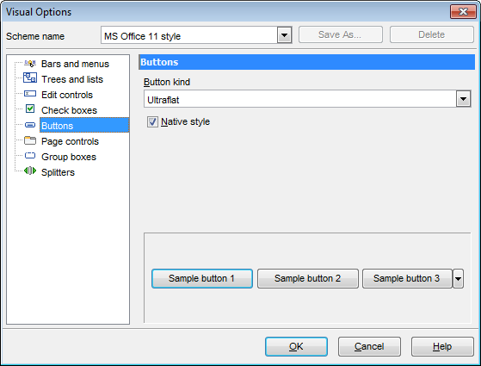Click Sample button 3
This screenshot has height=366, width=481.
[407, 278]
